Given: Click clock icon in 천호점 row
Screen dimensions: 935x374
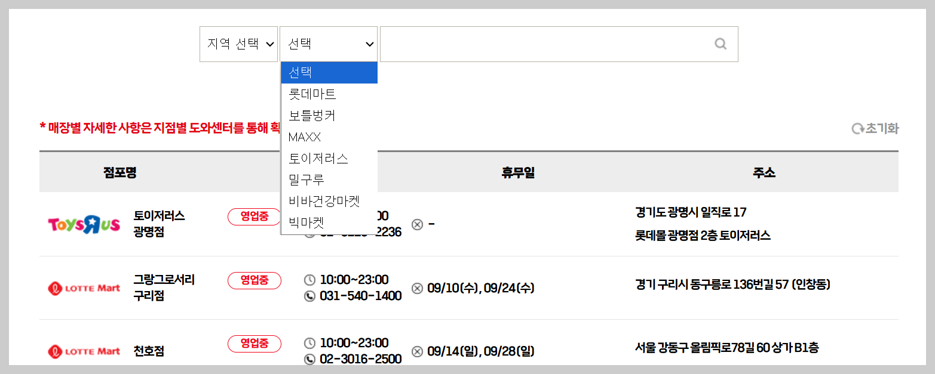Looking at the screenshot, I should (x=309, y=343).
